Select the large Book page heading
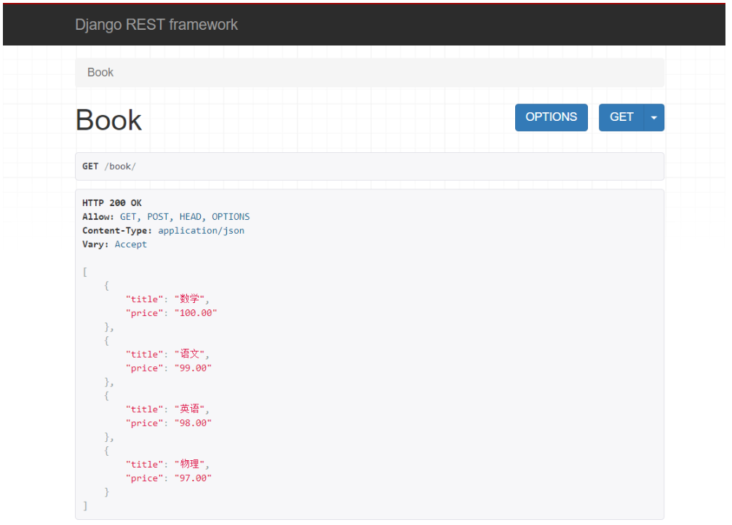Screen dimensions: 732x525 pyautogui.click(x=108, y=120)
